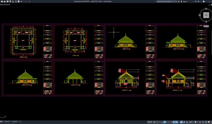Open the Undo history dropdown arrow

tap(23, 2)
